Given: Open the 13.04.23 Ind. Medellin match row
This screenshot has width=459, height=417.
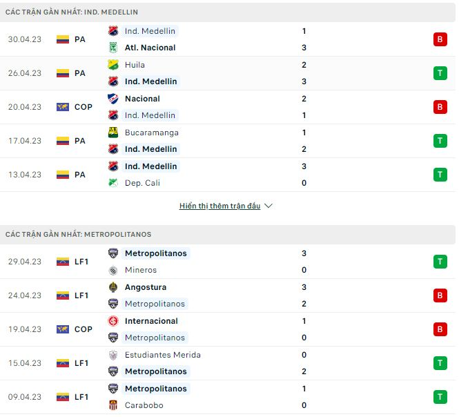Looking at the screenshot, I should point(228,175).
